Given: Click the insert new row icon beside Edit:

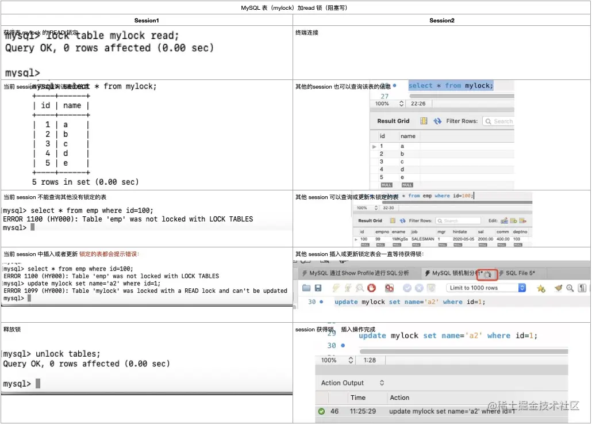Looking at the screenshot, I should [513, 221].
